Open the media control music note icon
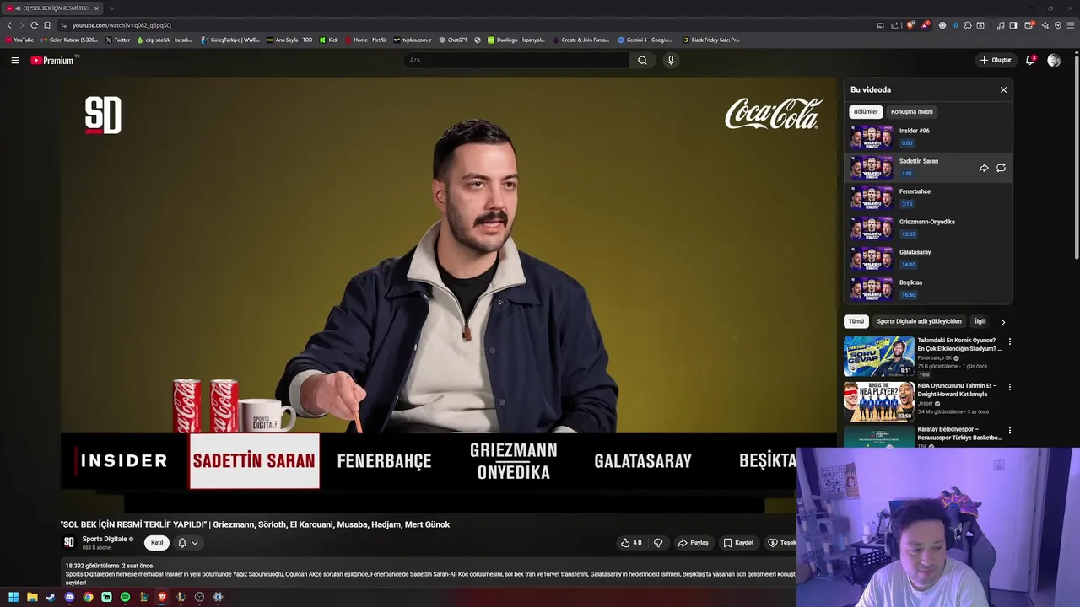Viewport: 1080px width, 607px height. [1001, 25]
